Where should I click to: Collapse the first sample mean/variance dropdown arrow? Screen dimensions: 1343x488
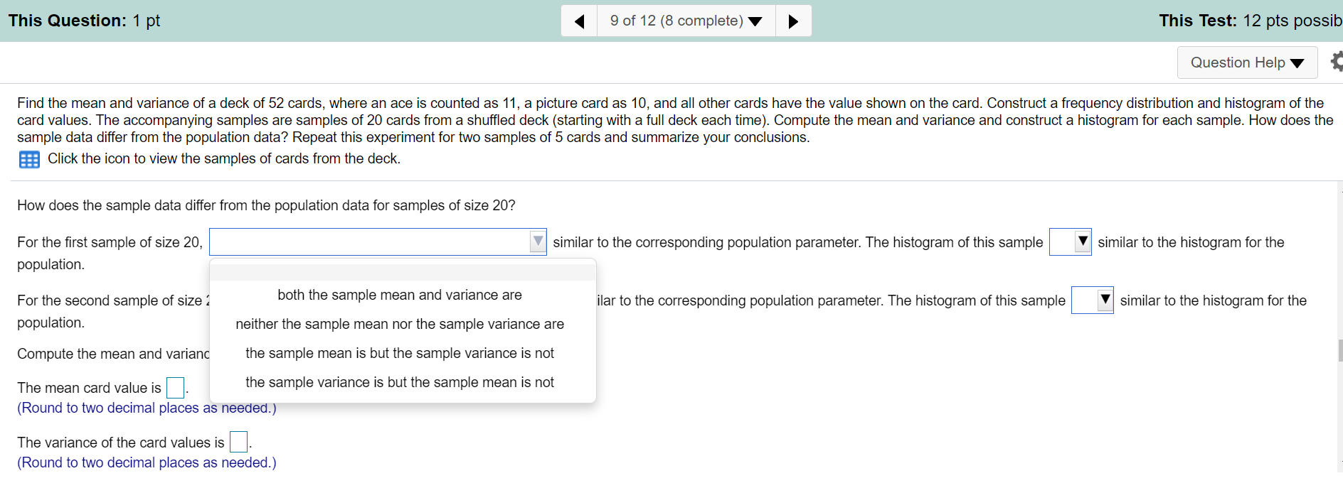tap(538, 242)
